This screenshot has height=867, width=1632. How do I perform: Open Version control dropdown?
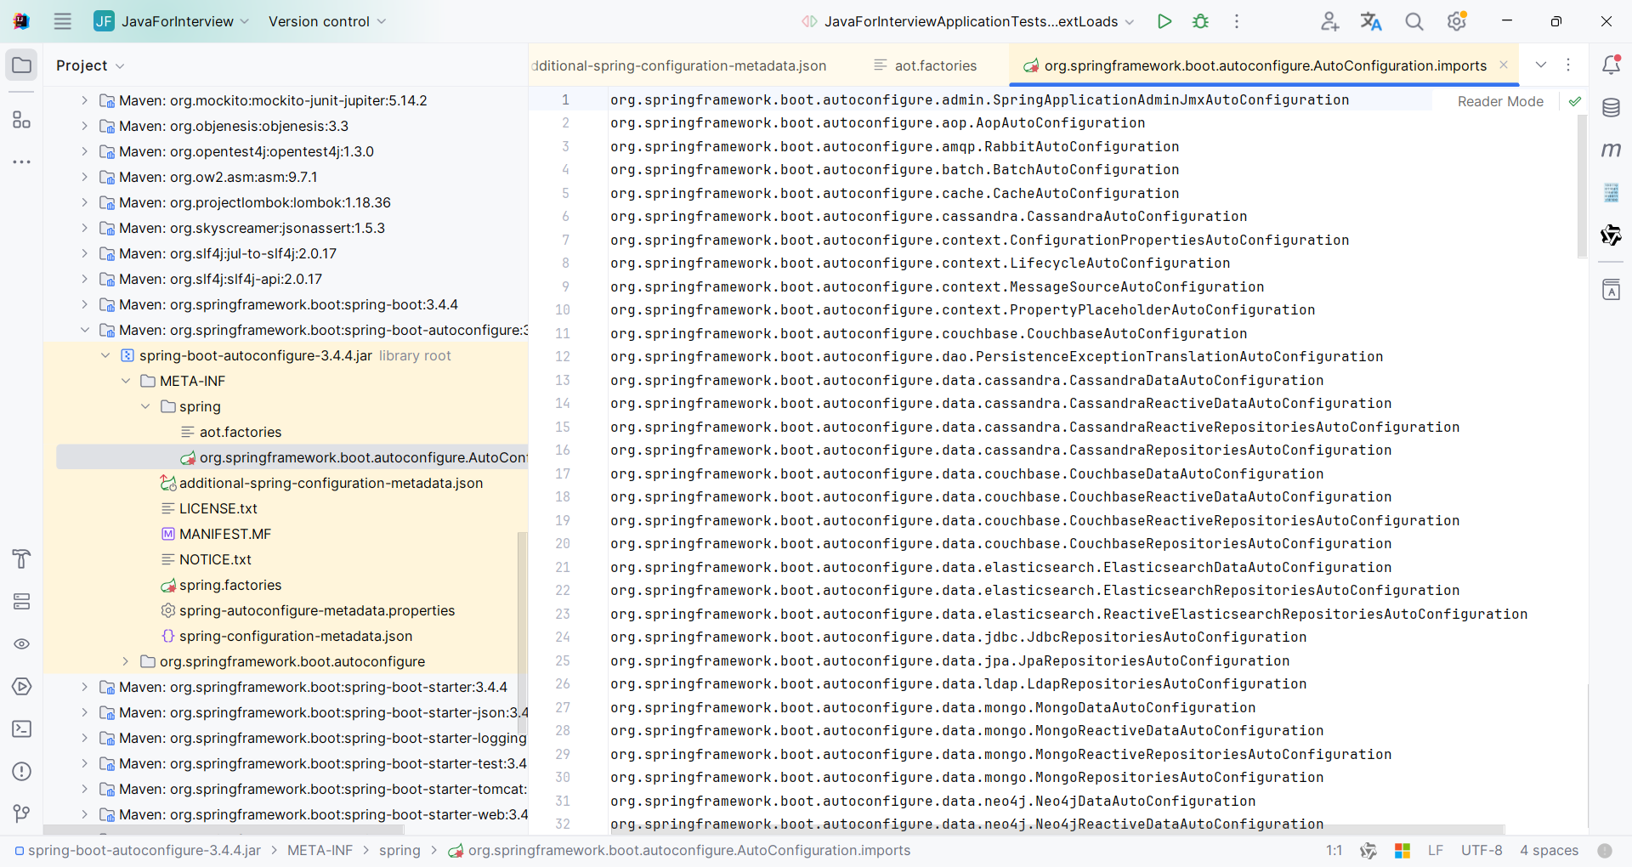[327, 21]
